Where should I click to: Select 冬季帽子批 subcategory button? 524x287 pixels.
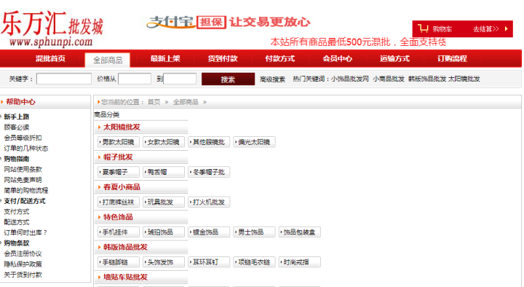coord(209,172)
